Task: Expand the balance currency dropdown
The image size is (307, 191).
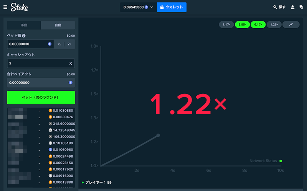Action: [x=152, y=7]
